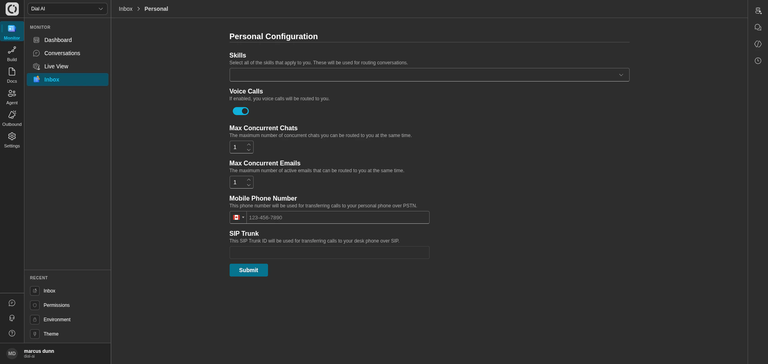768x364 pixels.
Task: Open recent Permissions link
Action: click(56, 305)
